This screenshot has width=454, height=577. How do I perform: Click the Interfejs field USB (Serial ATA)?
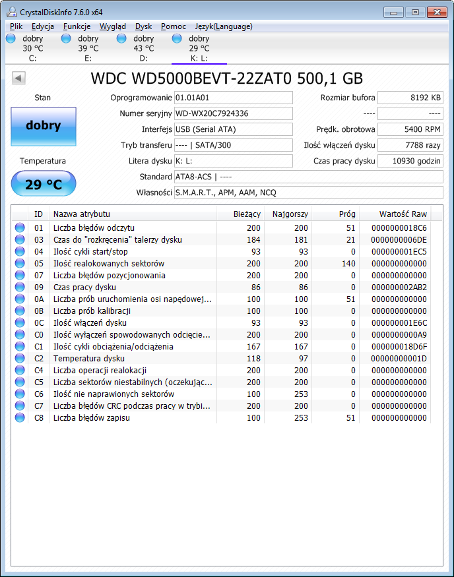click(x=234, y=129)
